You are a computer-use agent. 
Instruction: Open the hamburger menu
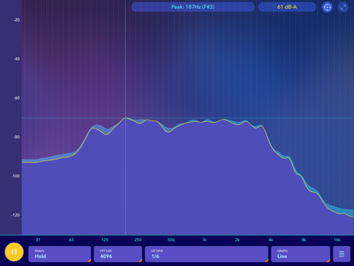pyautogui.click(x=341, y=254)
